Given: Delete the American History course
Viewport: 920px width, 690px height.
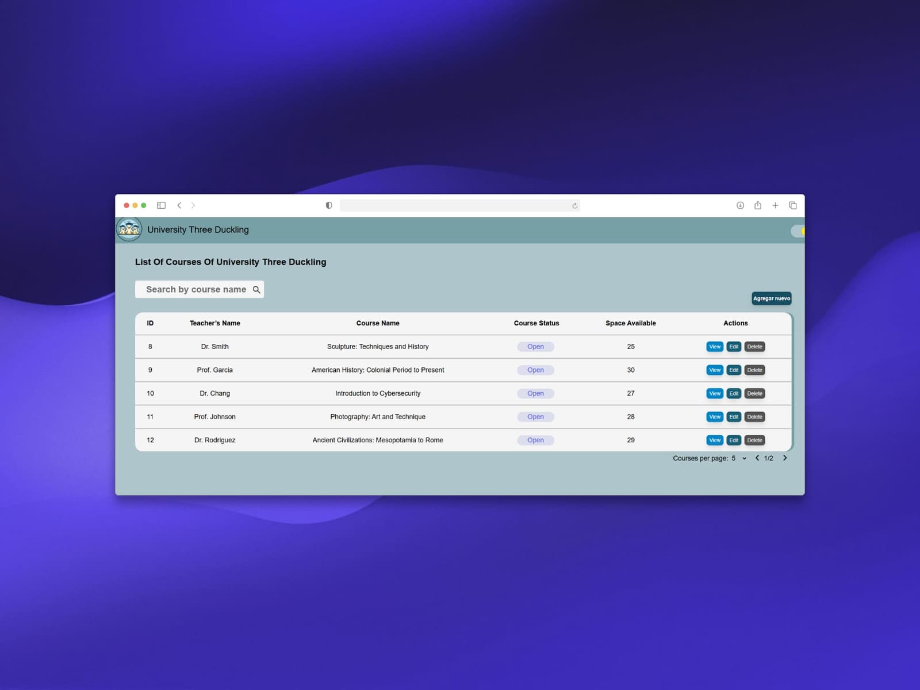Looking at the screenshot, I should pyautogui.click(x=755, y=370).
